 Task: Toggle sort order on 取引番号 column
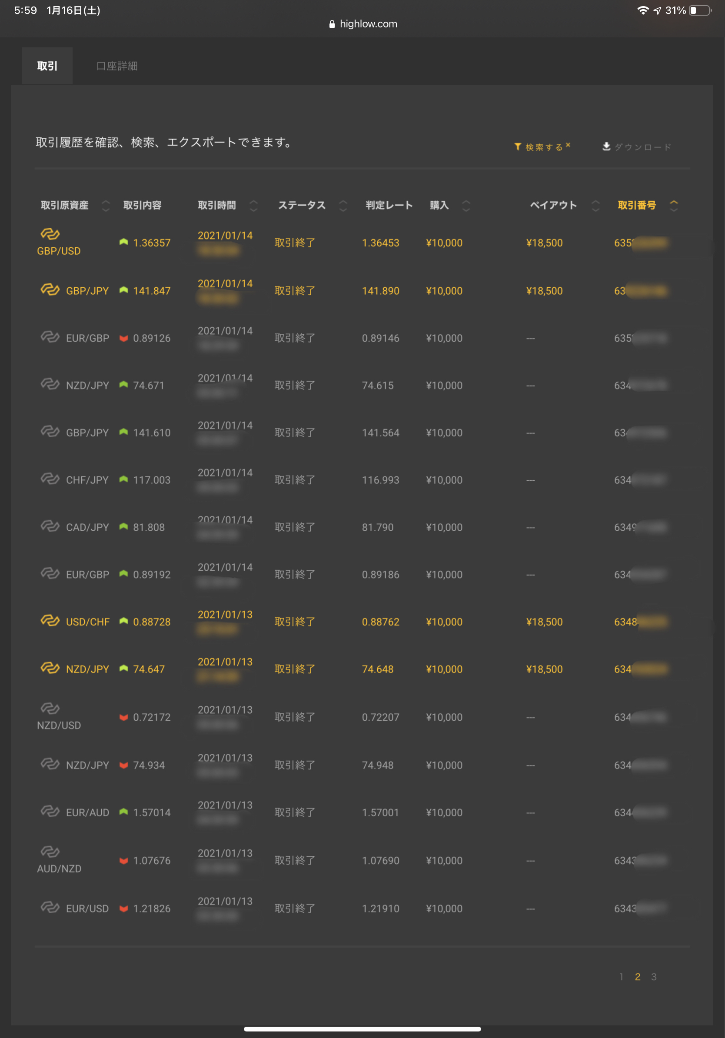673,206
